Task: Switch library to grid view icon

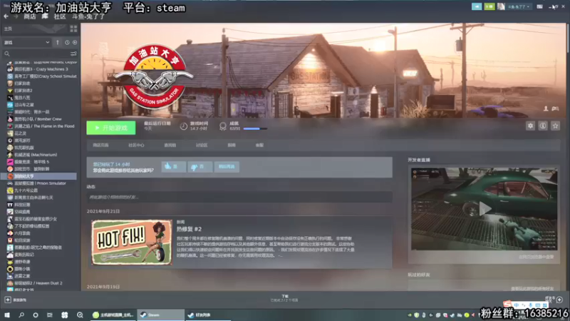Action: 73,29
